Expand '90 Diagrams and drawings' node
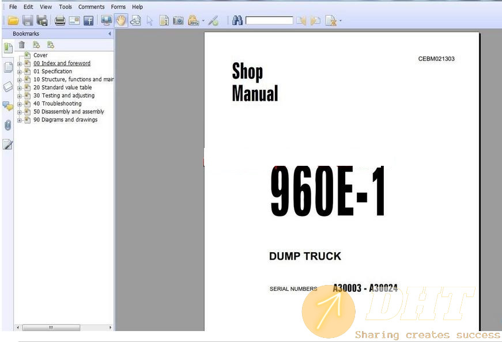Image resolution: width=502 pixels, height=342 pixels. click(x=20, y=120)
